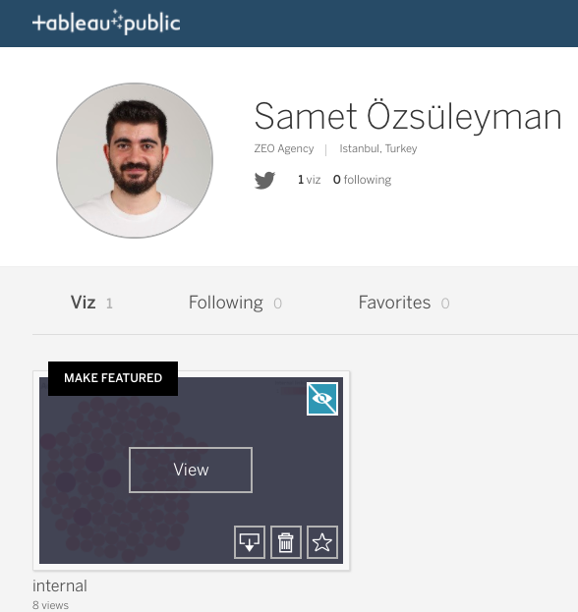Click the Tableau Public logo
The height and width of the screenshot is (612, 578).
[x=106, y=23]
